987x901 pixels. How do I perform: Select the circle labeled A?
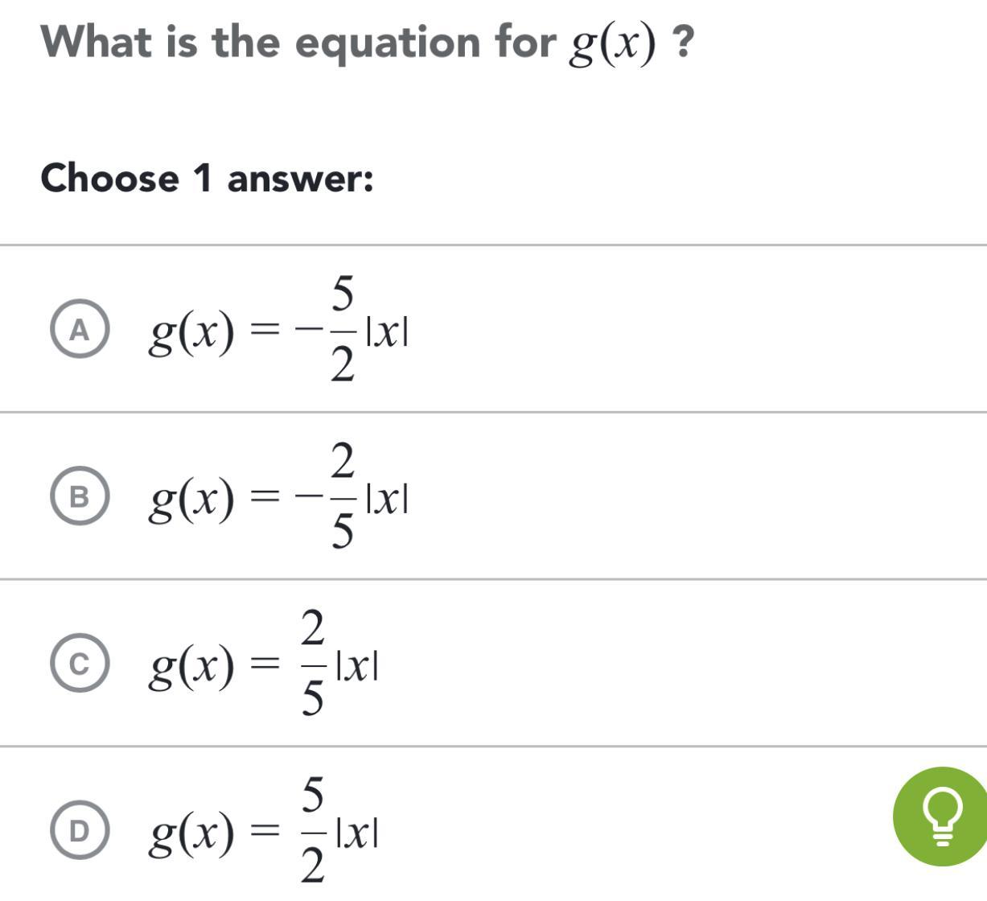[78, 331]
